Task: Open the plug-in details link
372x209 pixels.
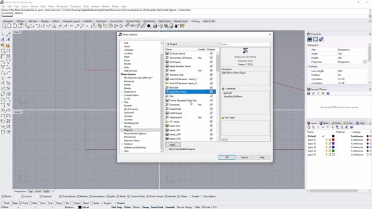Action: click(x=224, y=139)
